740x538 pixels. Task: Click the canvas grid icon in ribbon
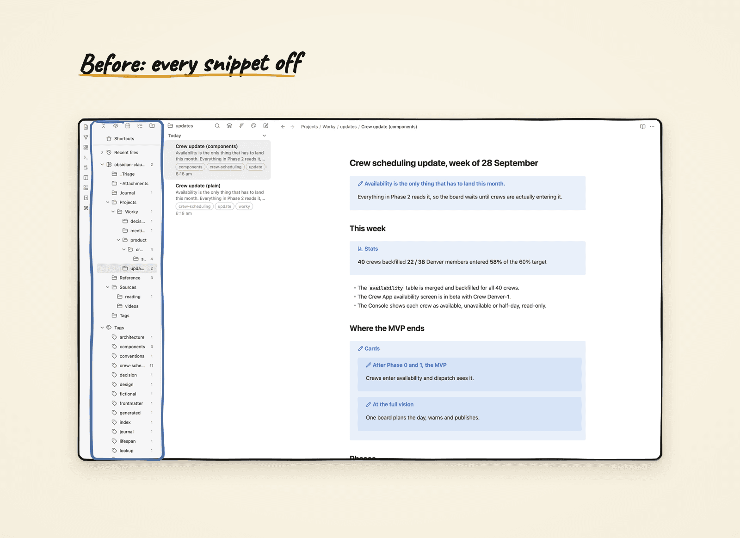click(x=86, y=148)
